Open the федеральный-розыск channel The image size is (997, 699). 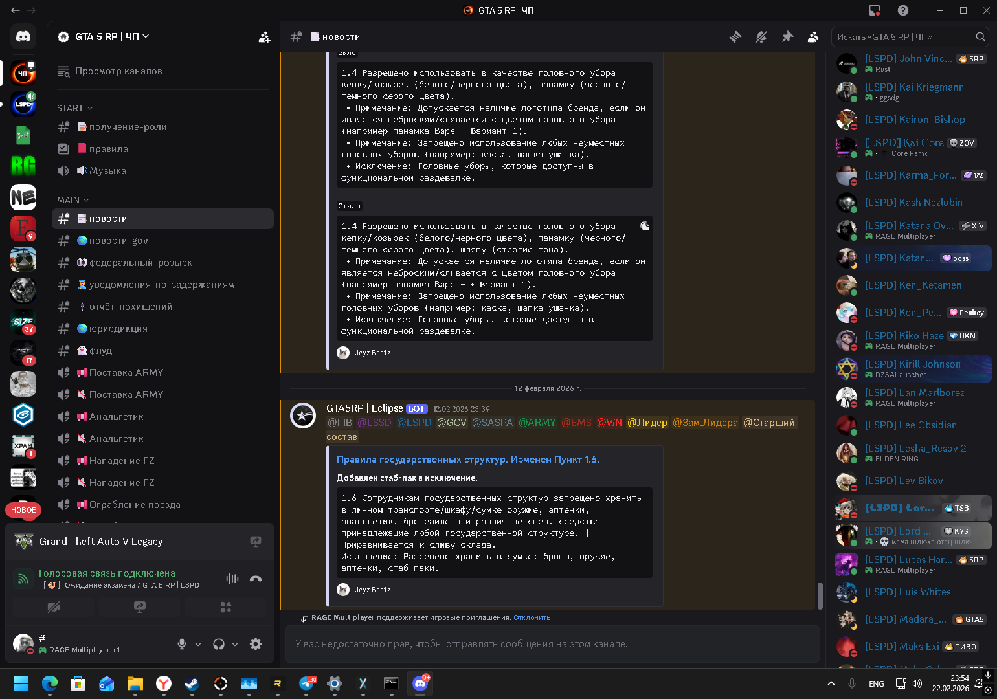(x=162, y=263)
